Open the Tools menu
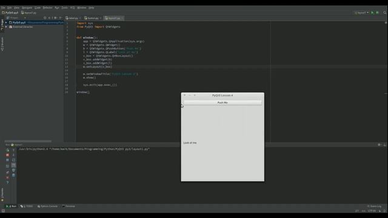 (65, 8)
